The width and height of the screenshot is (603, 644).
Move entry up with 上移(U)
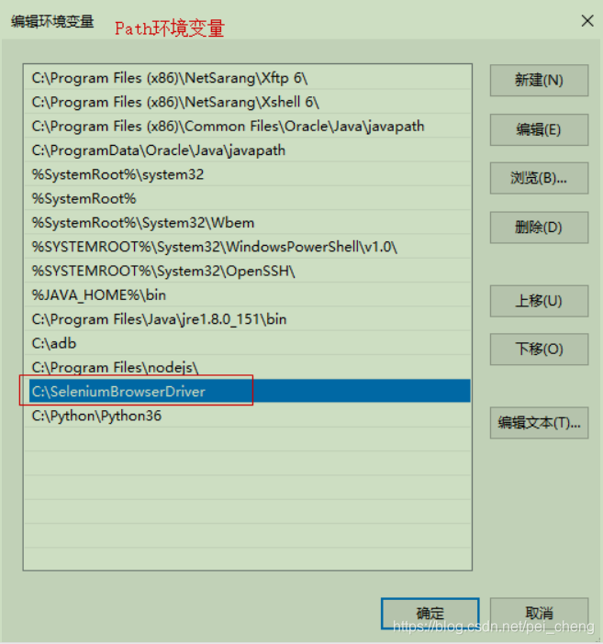(539, 301)
